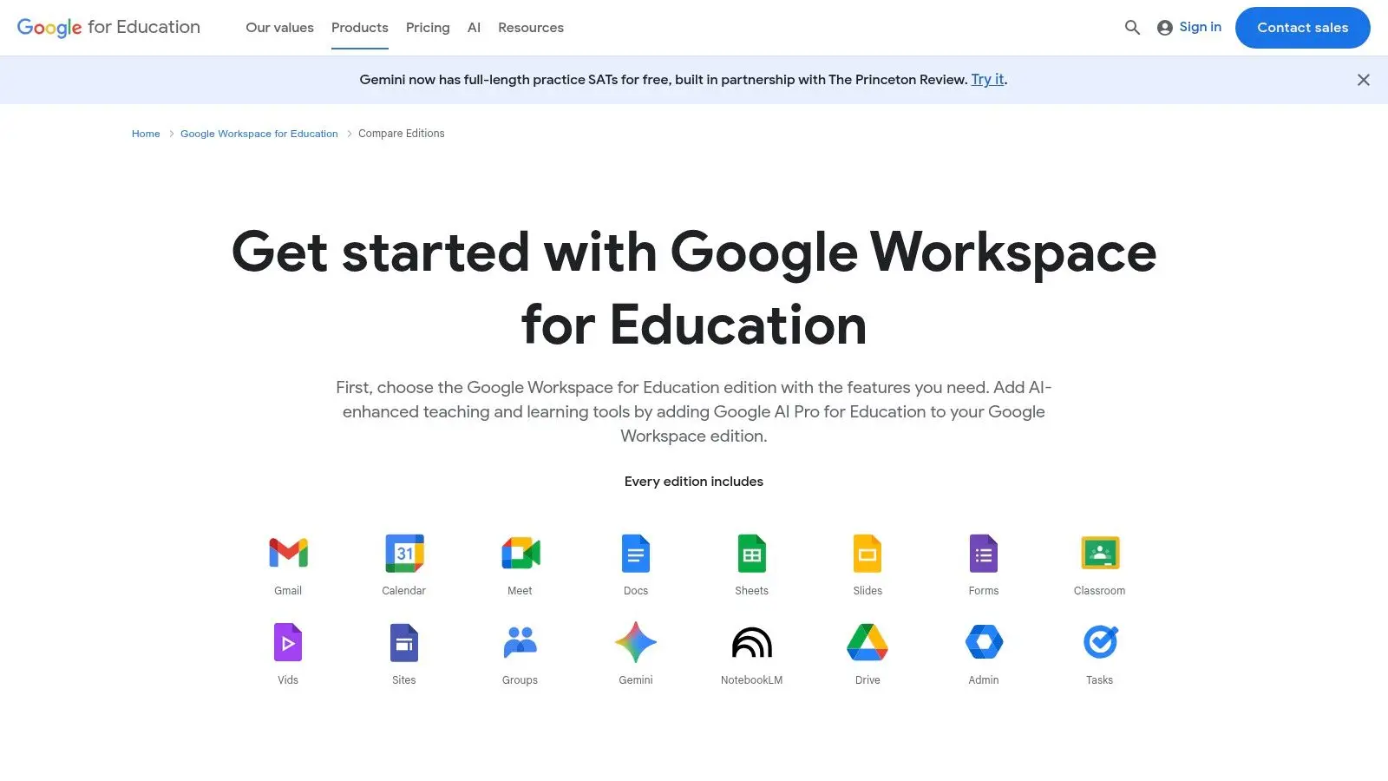Click the Contact sales button
This screenshot has width=1388, height=781.
[x=1303, y=28]
